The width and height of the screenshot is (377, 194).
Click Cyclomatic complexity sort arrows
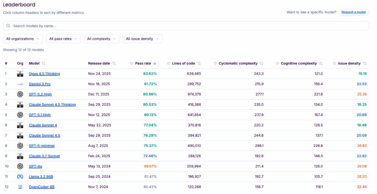coord(261,64)
